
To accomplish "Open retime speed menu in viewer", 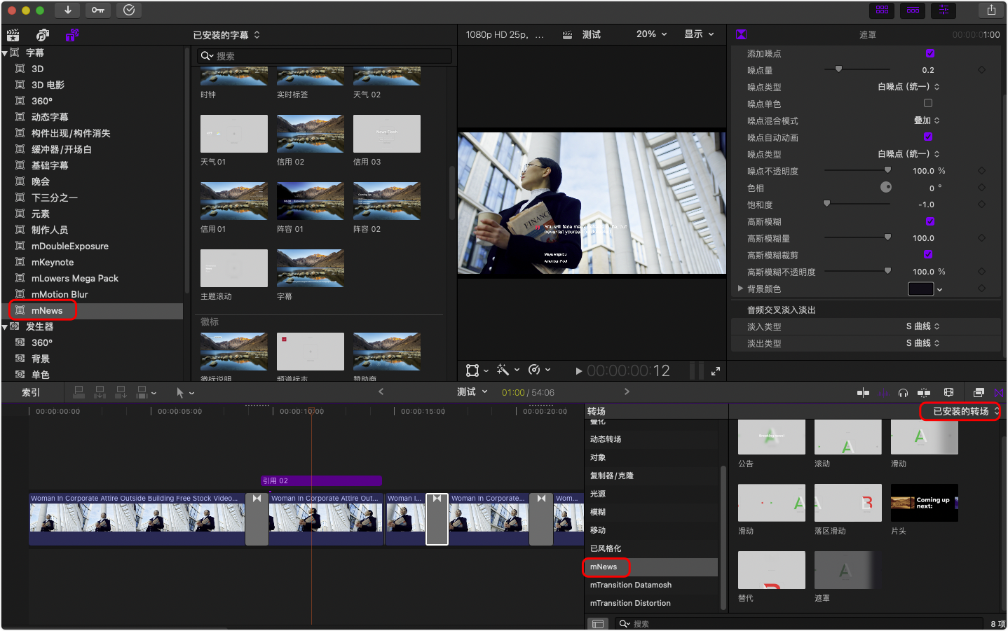I will [538, 370].
